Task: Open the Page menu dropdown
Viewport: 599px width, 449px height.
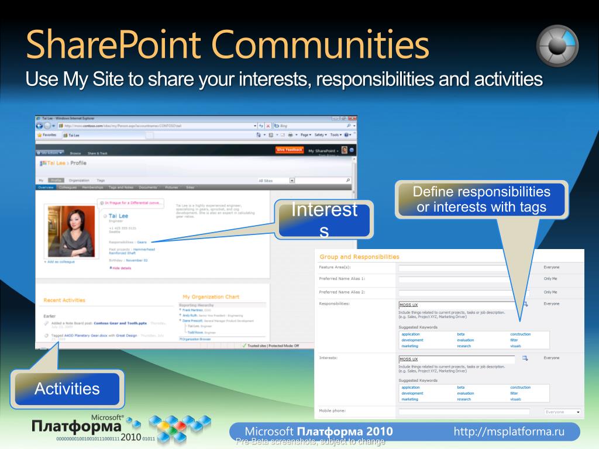Action: tap(305, 135)
